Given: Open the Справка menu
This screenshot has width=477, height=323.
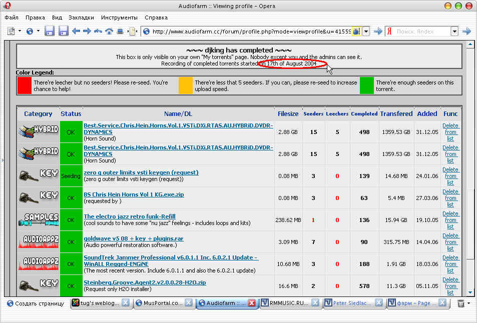Looking at the screenshot, I should pos(156,17).
